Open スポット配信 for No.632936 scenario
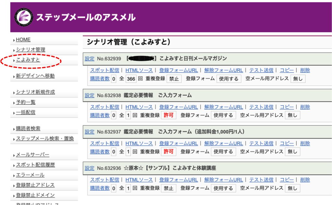 click(105, 180)
